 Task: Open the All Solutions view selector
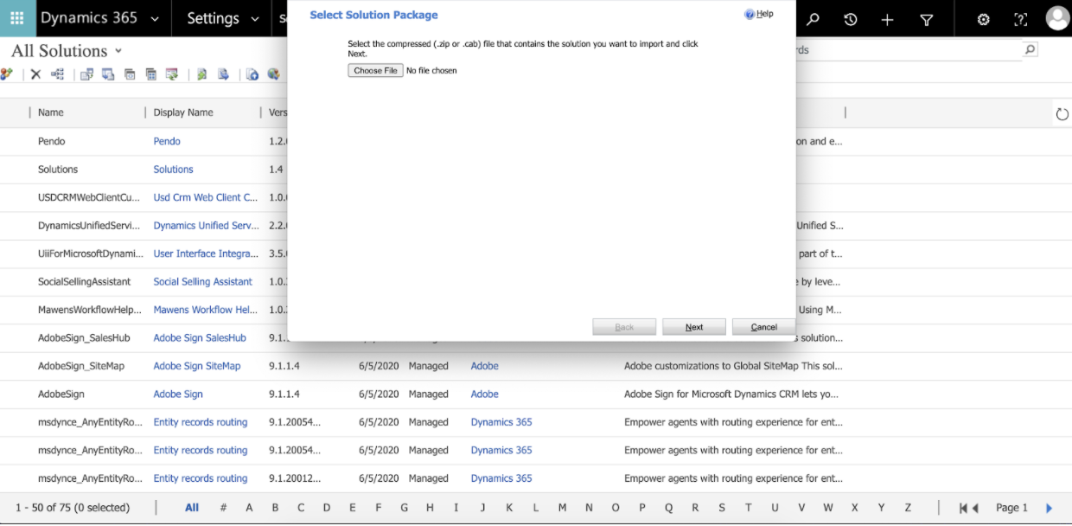click(x=67, y=51)
